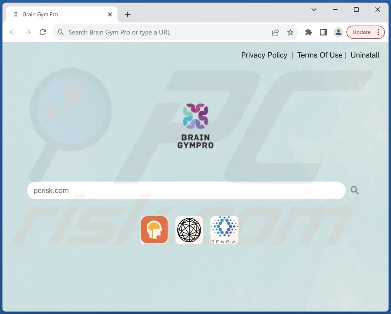The height and width of the screenshot is (314, 391).
Task: Click the pcrisk.com search input field
Action: (186, 191)
